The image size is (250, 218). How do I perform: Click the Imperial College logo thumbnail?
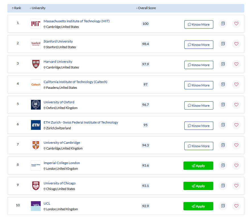point(36,165)
